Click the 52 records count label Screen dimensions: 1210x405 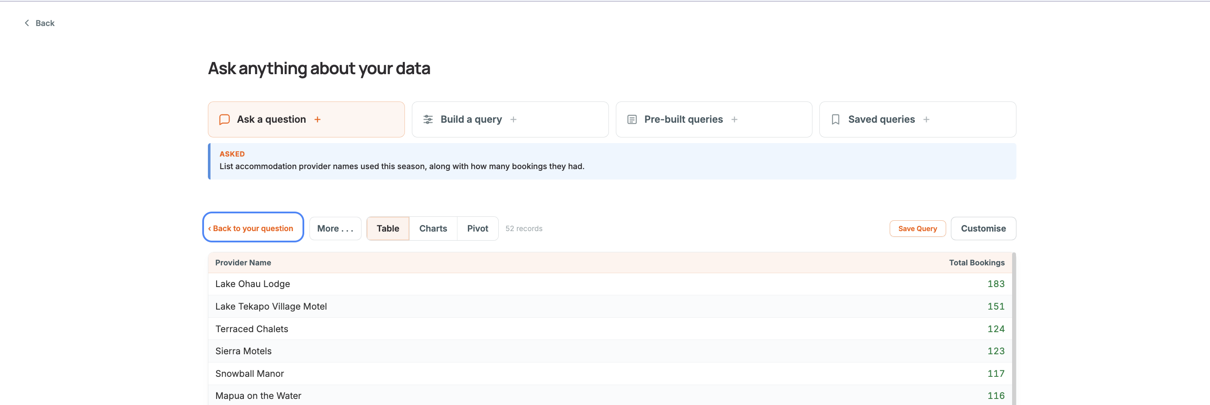click(523, 229)
